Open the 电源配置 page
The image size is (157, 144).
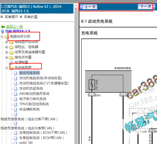(21, 62)
